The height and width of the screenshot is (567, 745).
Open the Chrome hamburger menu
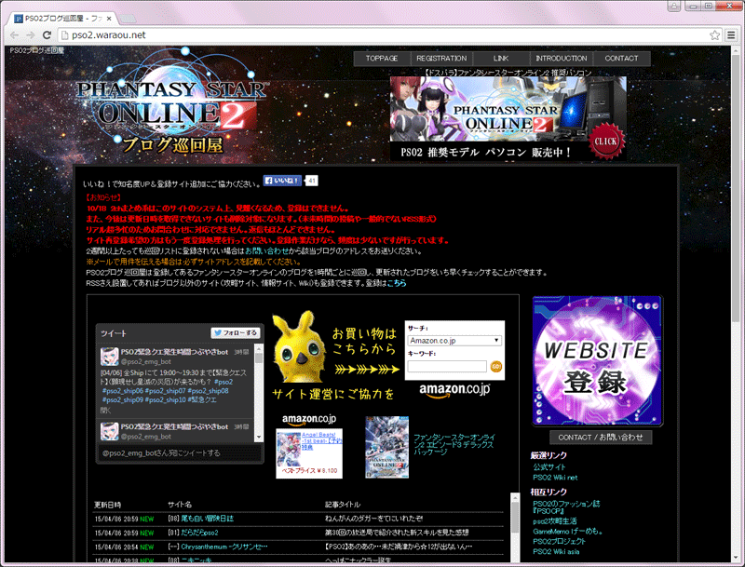731,35
